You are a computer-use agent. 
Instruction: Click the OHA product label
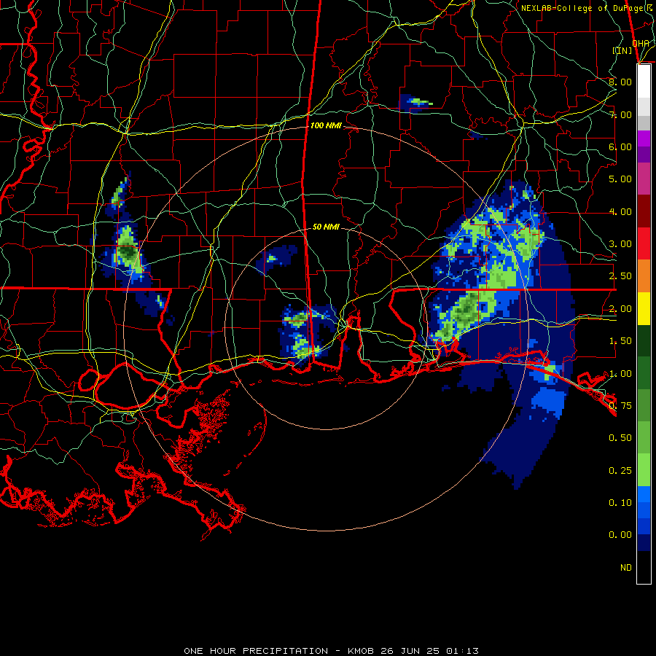(x=641, y=43)
